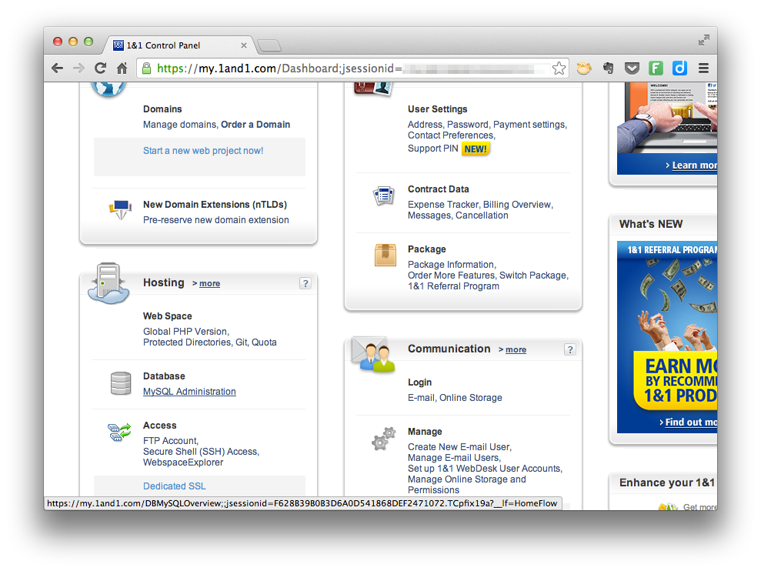Open the Pocket extension icon
761x571 pixels.
coord(632,68)
